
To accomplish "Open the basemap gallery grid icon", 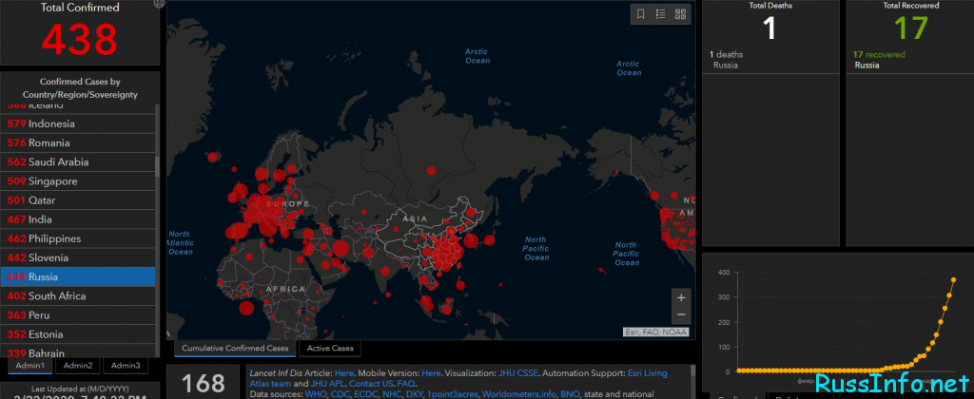I will [x=680, y=14].
